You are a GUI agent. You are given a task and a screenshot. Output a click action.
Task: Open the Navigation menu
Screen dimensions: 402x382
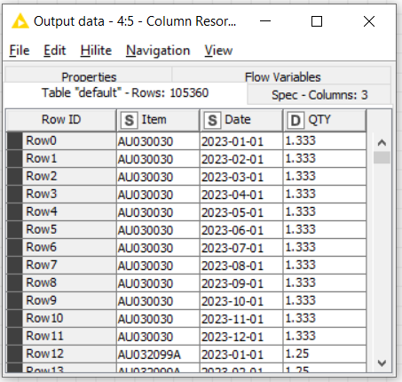pyautogui.click(x=158, y=51)
